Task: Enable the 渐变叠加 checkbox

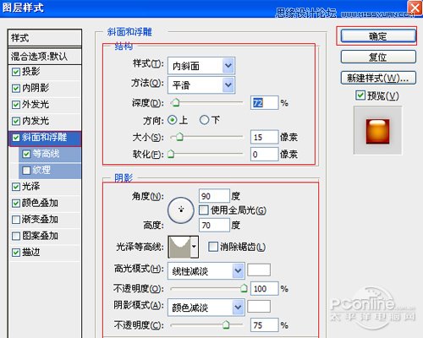Action: 16,220
